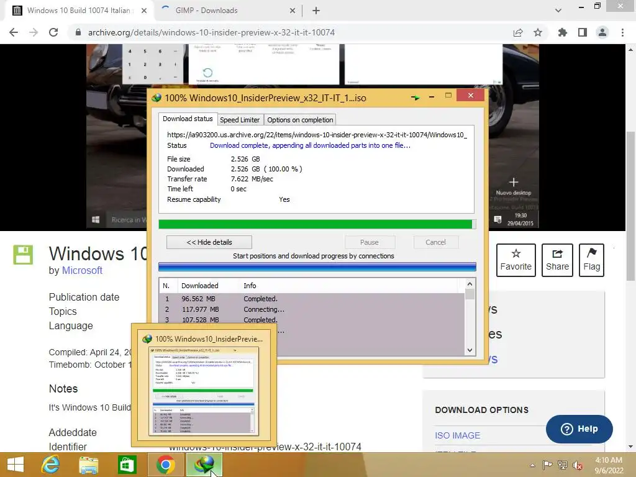
Task: Click the green floppy software icon
Action: [23, 255]
